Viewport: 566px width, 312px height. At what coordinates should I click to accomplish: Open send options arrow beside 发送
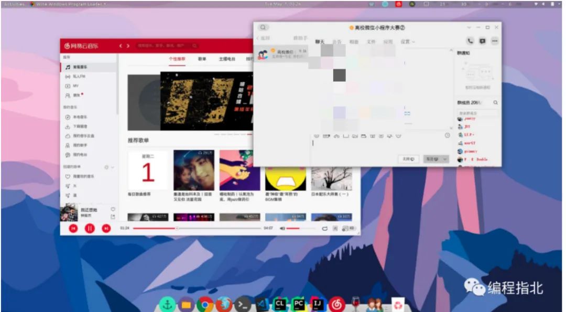click(x=445, y=159)
